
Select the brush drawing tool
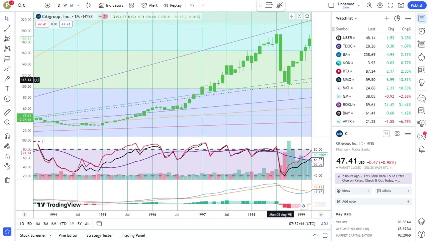[7, 69]
